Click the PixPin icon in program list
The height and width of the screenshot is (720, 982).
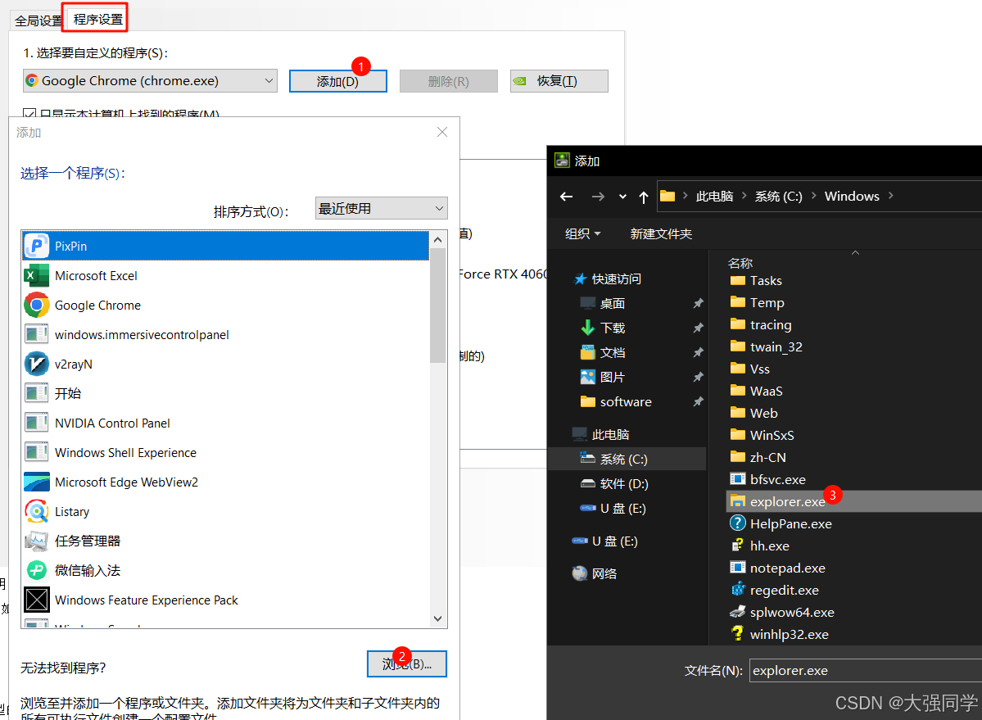pos(36,246)
